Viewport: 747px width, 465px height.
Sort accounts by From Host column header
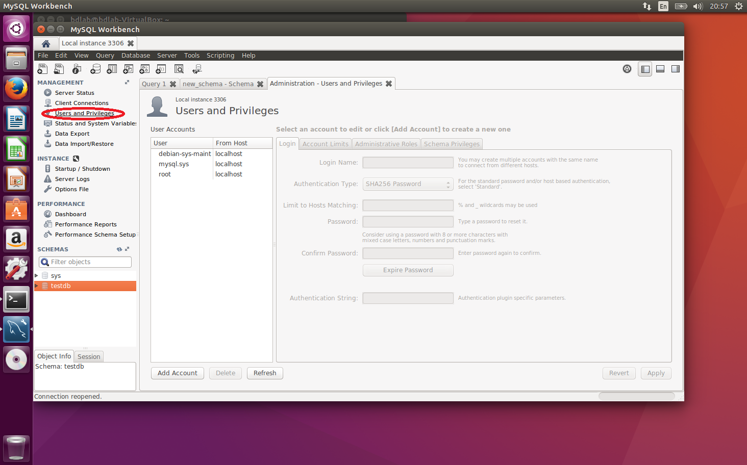click(x=242, y=143)
